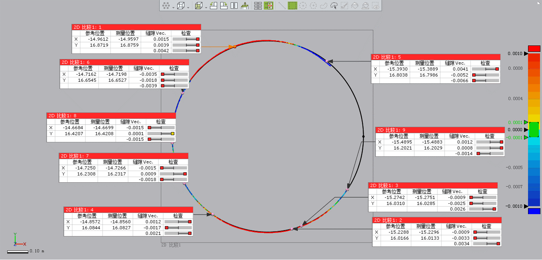Viewport: 542px width, 260px height.
Task: Click the '2D 比较1' label below the viewport
Action: [x=171, y=245]
